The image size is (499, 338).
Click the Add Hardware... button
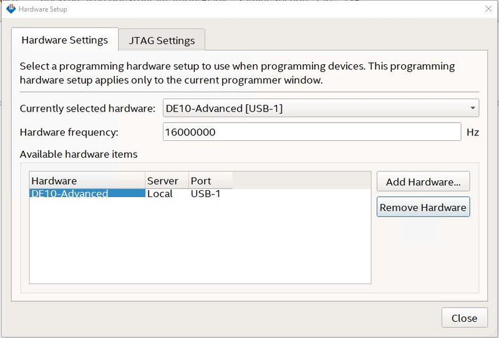click(424, 181)
